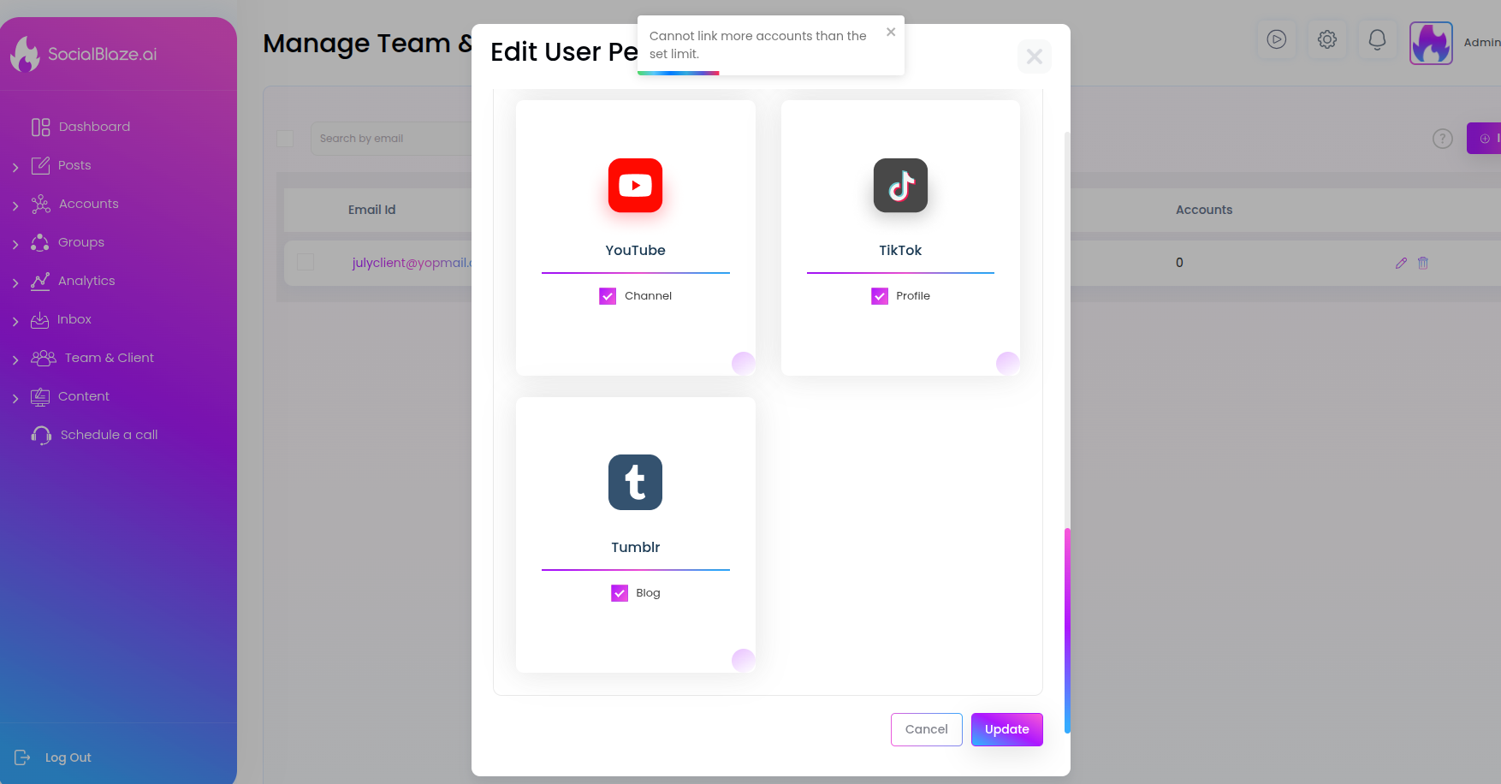Click the Tumblr logo icon
The width and height of the screenshot is (1501, 784).
click(x=635, y=482)
